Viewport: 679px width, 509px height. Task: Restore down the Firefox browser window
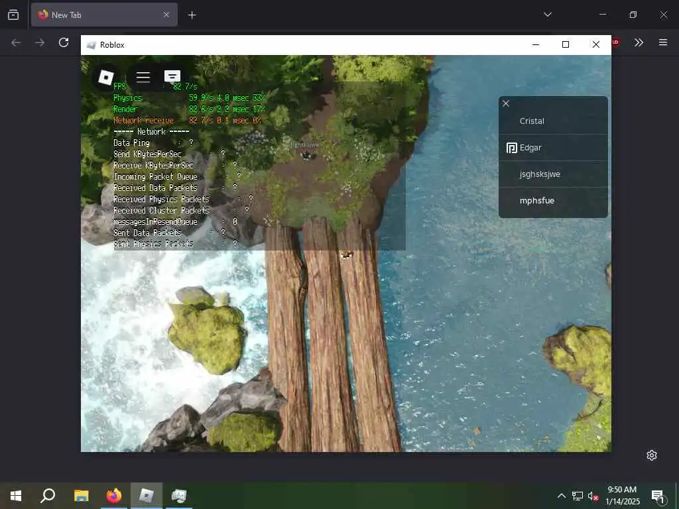tap(633, 15)
